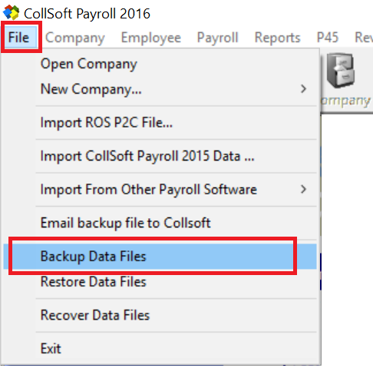Image resolution: width=373 pixels, height=378 pixels.
Task: Select Recover Data Files
Action: coord(160,315)
